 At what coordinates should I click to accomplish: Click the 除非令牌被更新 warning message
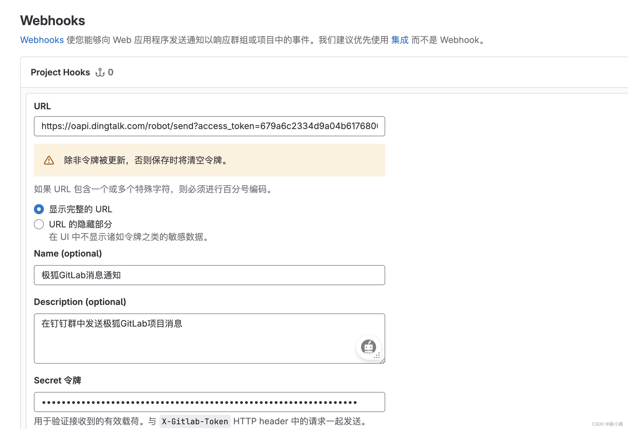[146, 160]
